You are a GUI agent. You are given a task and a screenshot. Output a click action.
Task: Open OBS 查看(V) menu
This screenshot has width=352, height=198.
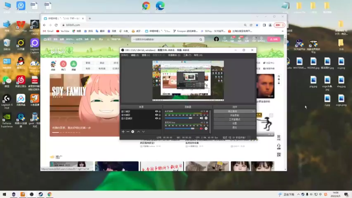pyautogui.click(x=146, y=55)
